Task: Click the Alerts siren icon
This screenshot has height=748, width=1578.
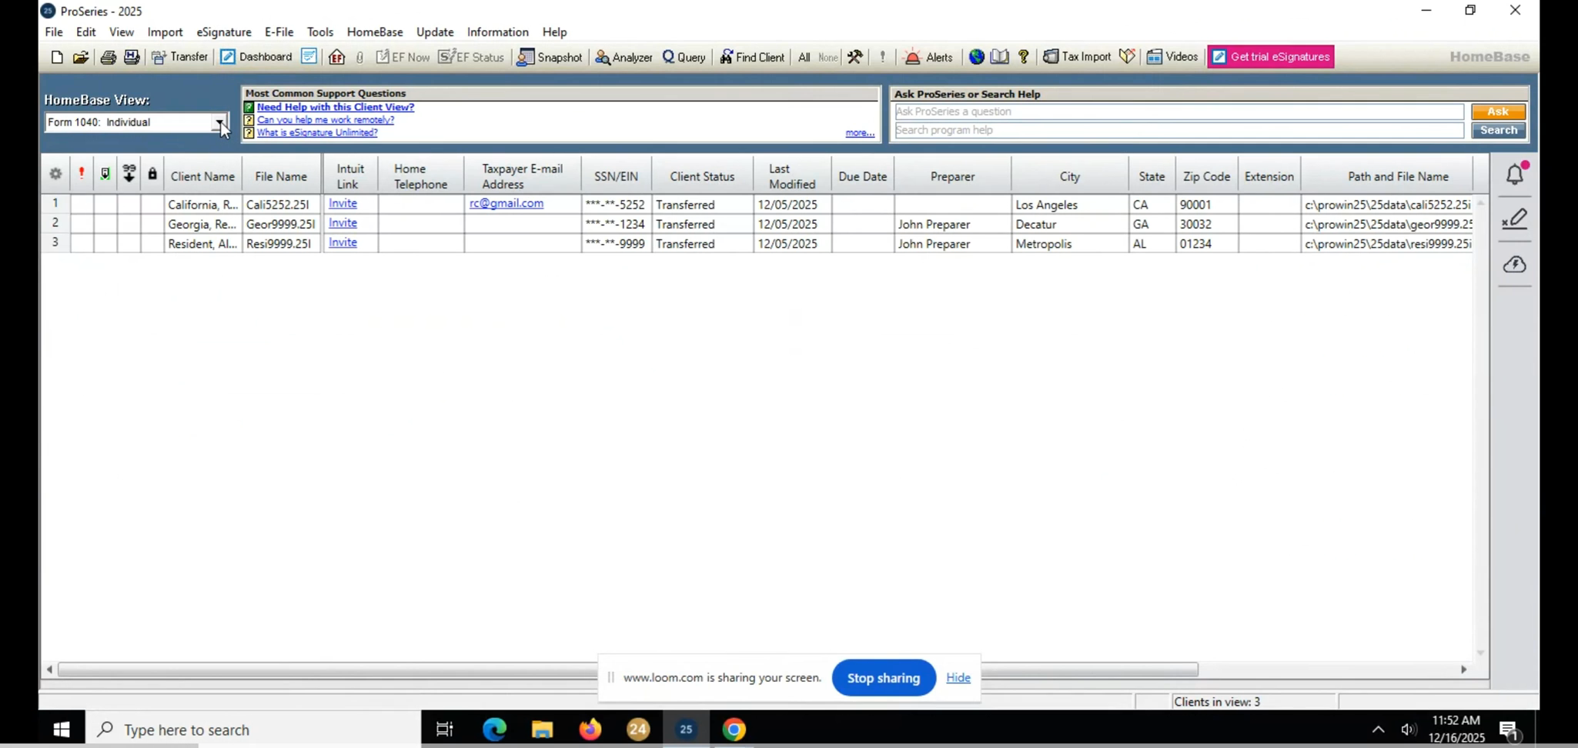Action: (x=928, y=57)
